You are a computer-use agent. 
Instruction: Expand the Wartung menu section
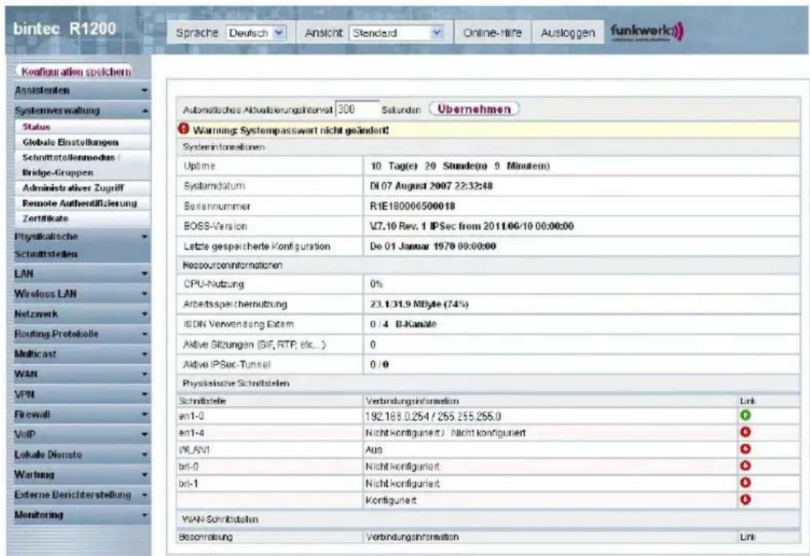[80, 475]
